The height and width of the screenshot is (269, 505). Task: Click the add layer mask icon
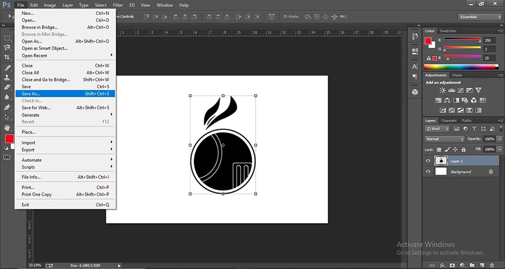coord(452,265)
